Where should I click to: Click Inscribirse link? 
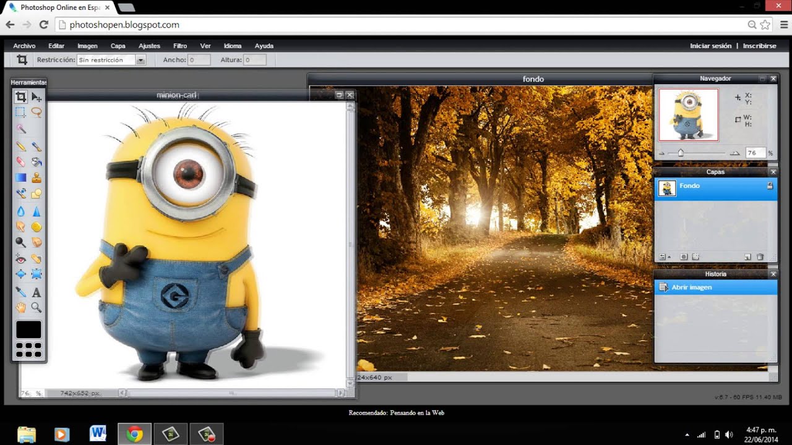[x=759, y=46]
